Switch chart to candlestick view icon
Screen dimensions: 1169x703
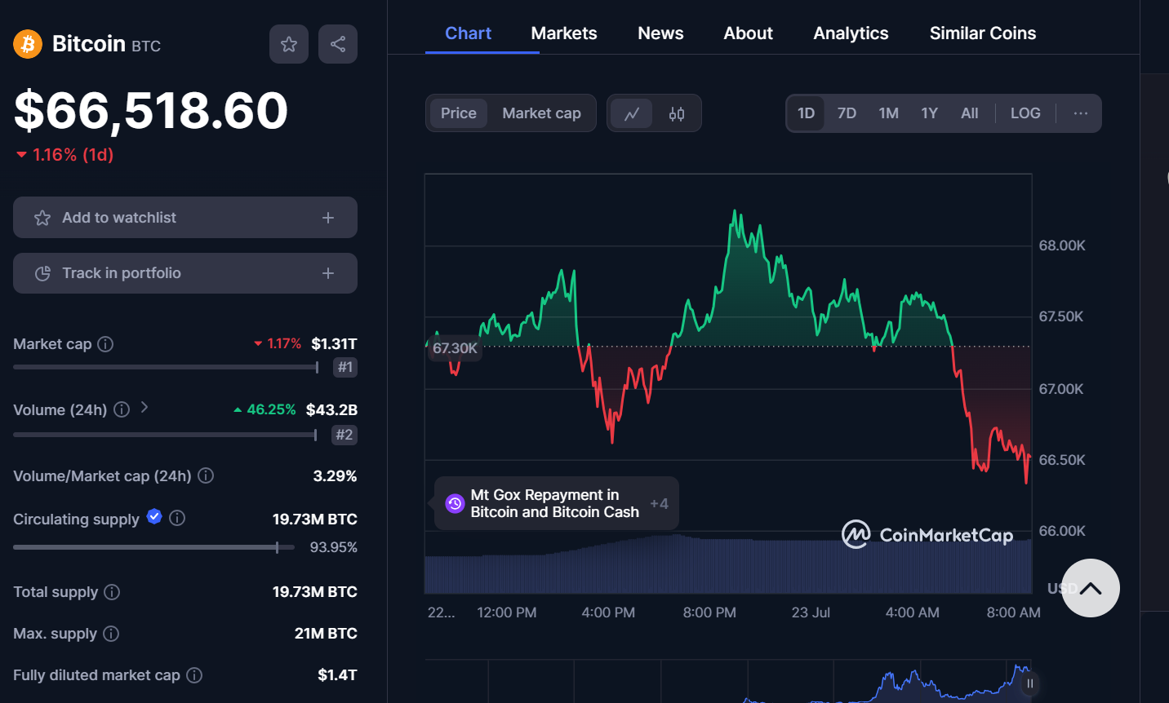pos(676,113)
